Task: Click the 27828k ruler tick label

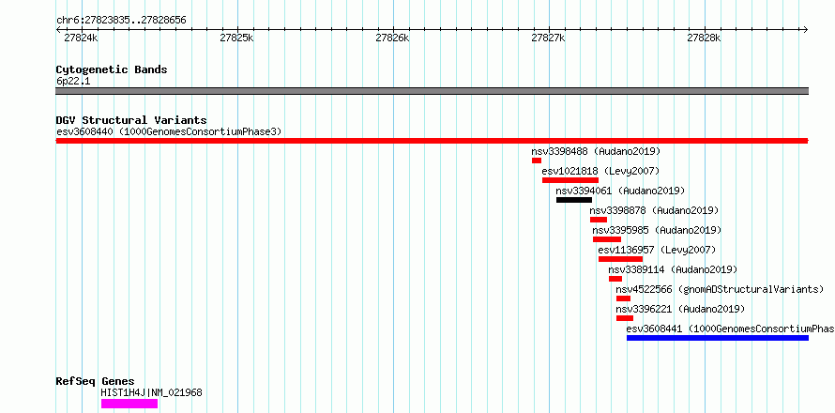Action: coord(704,38)
